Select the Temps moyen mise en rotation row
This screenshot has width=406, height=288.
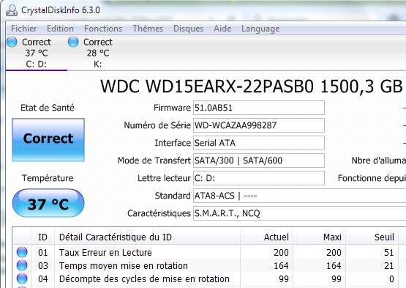[209, 266]
